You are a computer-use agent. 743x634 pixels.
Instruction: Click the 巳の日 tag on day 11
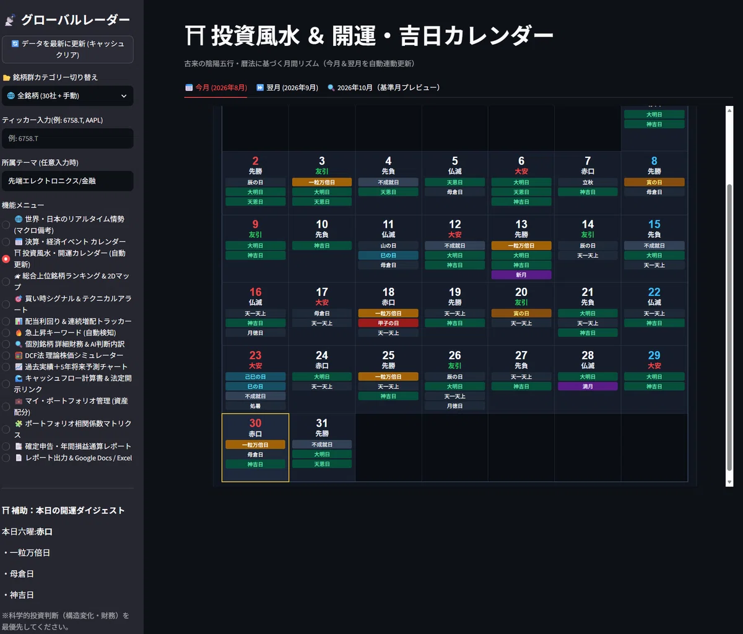click(388, 256)
